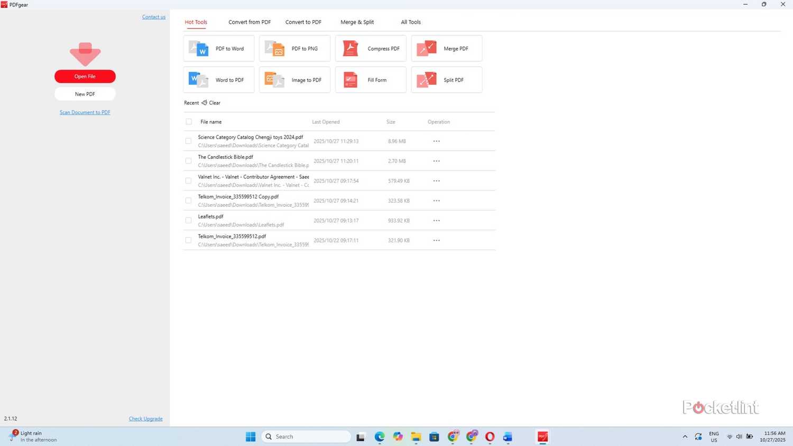Select the Compress PDF tool
The height and width of the screenshot is (446, 793).
(x=371, y=49)
